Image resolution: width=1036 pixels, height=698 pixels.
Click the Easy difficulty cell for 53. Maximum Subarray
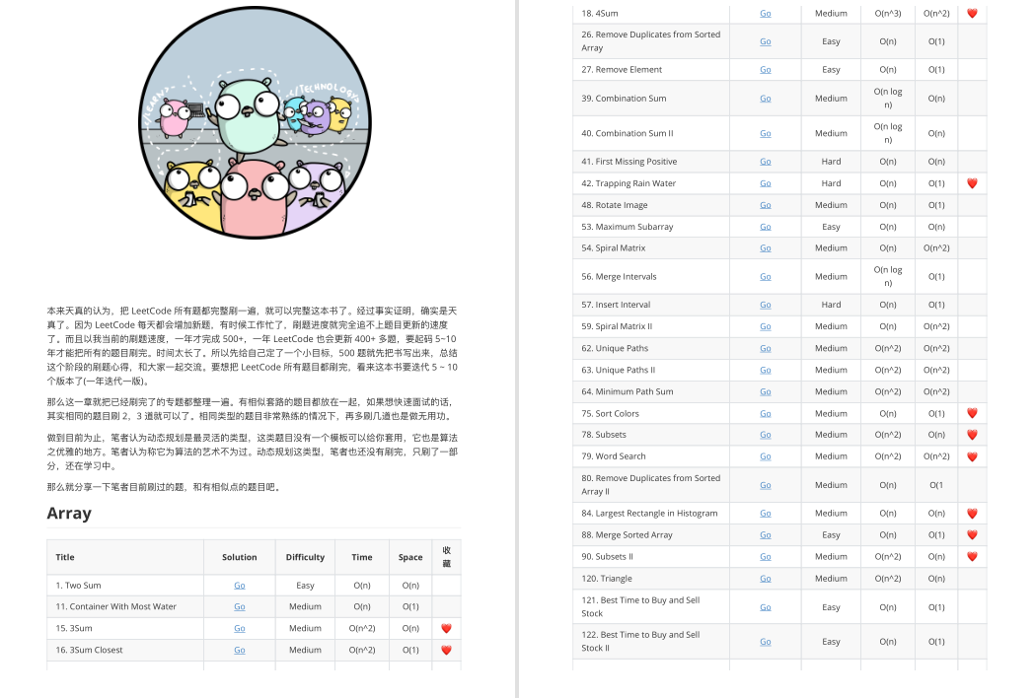pyautogui.click(x=831, y=227)
